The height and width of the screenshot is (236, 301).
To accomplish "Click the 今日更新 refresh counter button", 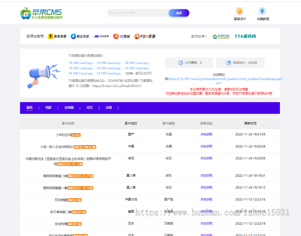I will point(189,63).
